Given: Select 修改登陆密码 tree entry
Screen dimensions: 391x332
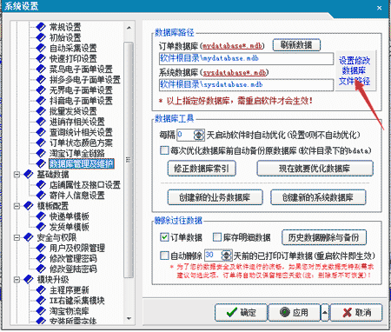Looking at the screenshot, I should (x=73, y=269).
